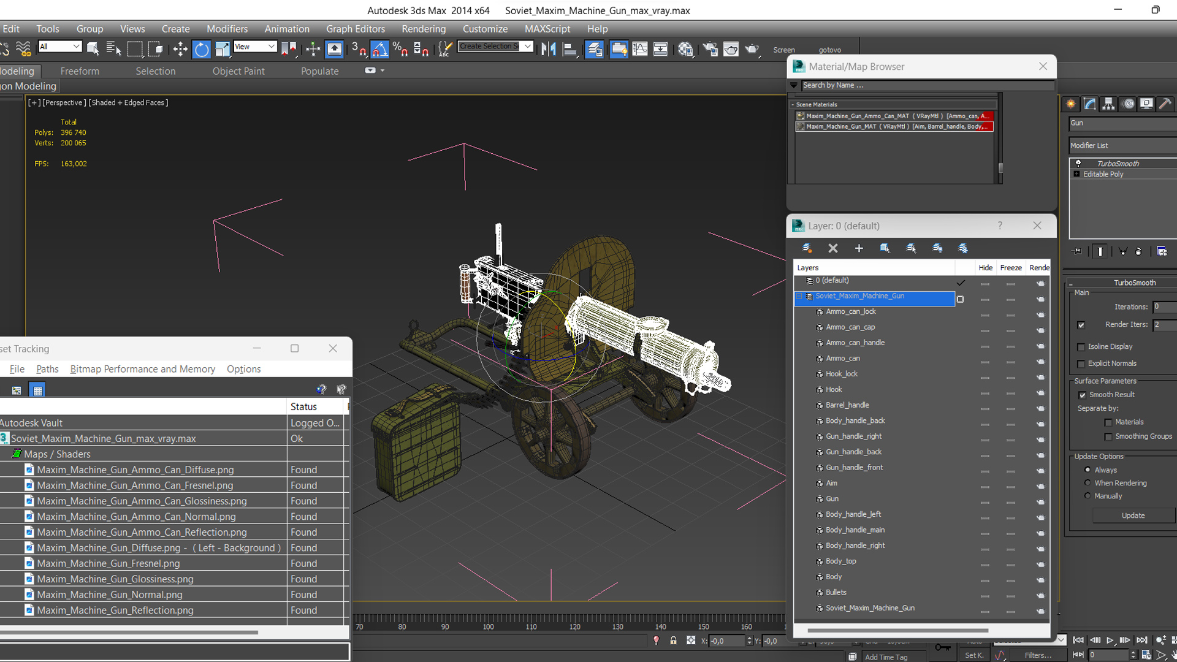Open Graph Editors menu
This screenshot has width=1177, height=662.
[x=356, y=29]
